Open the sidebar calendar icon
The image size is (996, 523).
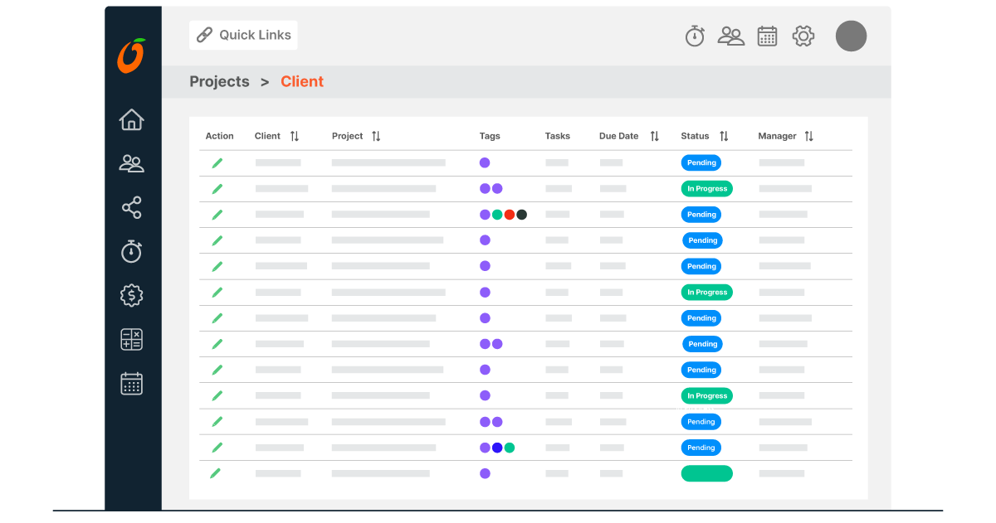coord(131,383)
